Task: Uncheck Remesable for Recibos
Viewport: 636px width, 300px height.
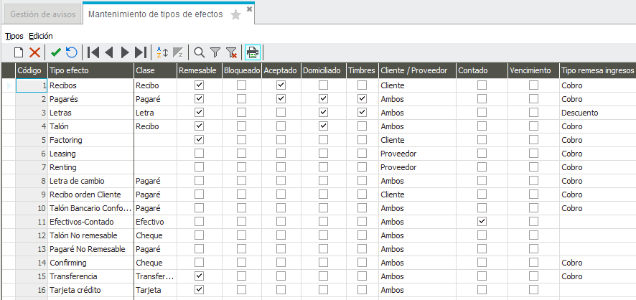Action: tap(199, 85)
